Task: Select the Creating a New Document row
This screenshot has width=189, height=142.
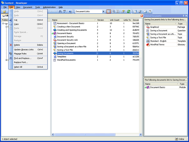Action: [x=95, y=27]
